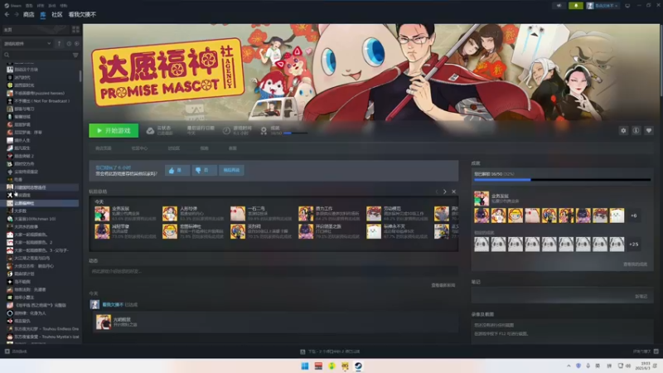Go to previous page of post-game summary
This screenshot has width=663, height=373.
click(x=437, y=191)
